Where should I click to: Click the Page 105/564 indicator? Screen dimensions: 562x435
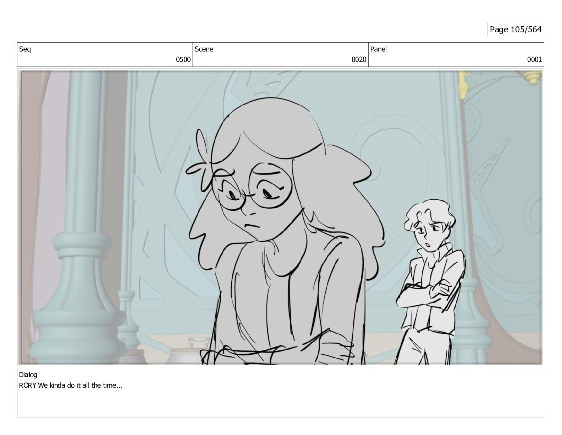pos(516,29)
